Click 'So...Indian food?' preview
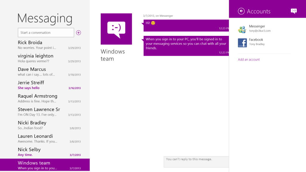Image resolution: width=306 pixels, height=172 pixels. 30,128
